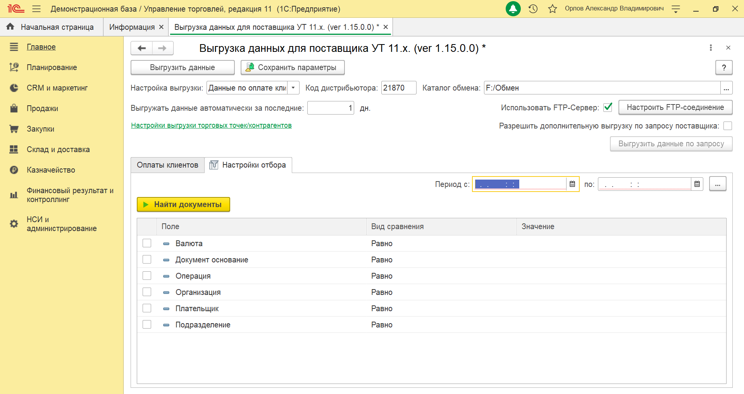Click the Казначейство coin icon

click(14, 170)
